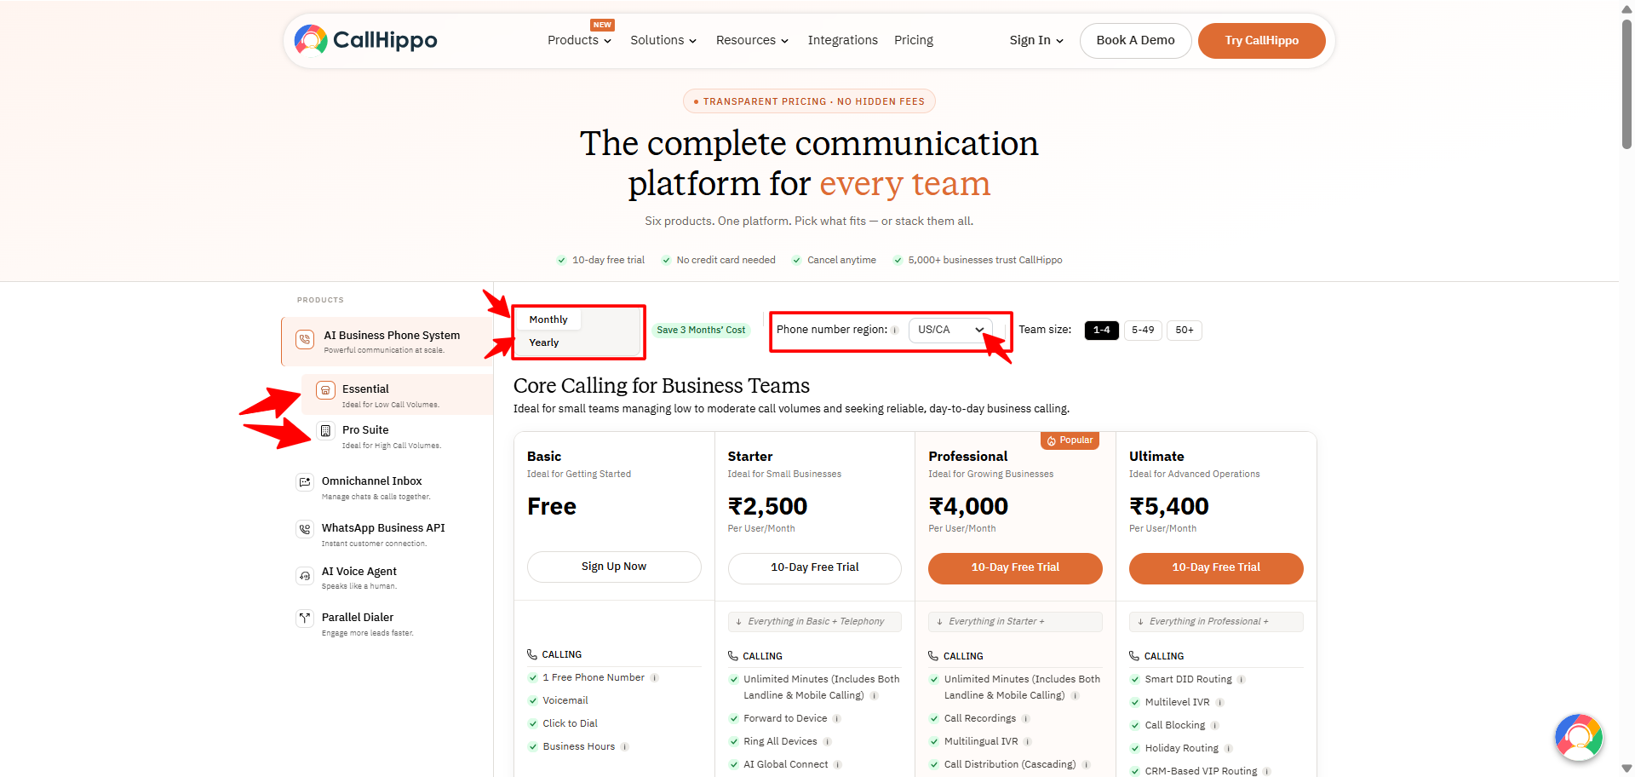Click 'Everything in Professional +' expander
Screen dimensions: 1635x777
coord(1216,622)
